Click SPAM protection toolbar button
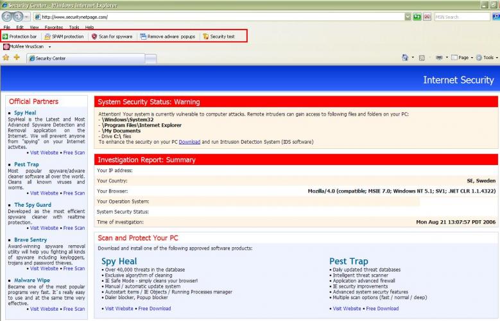Image resolution: width=500 pixels, height=321 pixels. [x=64, y=37]
